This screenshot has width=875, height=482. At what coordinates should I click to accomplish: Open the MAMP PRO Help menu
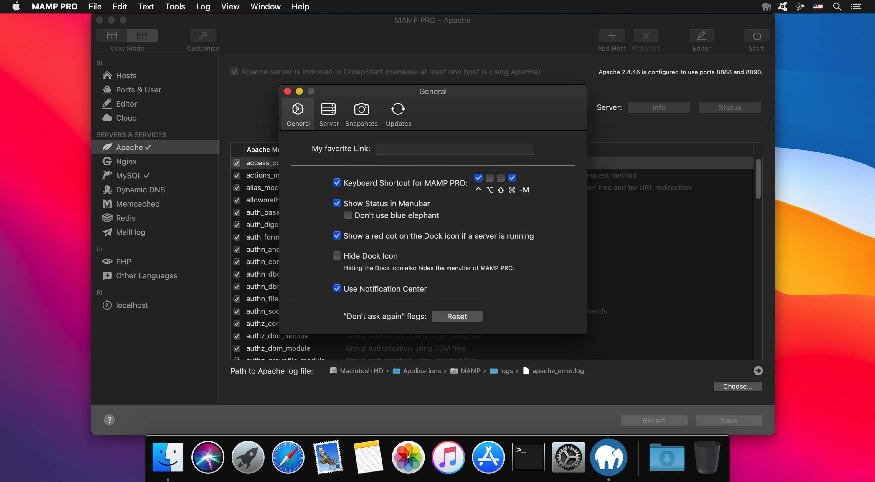[x=301, y=6]
